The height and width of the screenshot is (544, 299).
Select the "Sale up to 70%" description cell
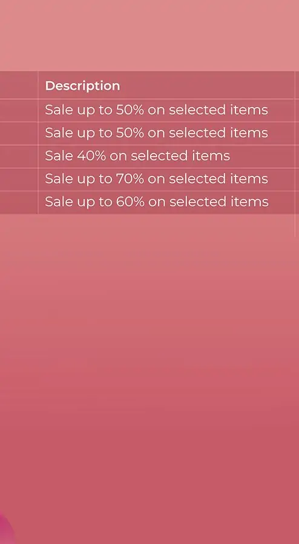click(166, 180)
